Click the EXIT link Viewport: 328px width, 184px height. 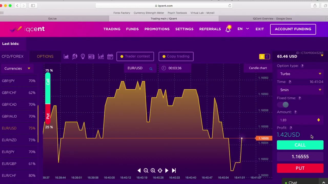(260, 29)
